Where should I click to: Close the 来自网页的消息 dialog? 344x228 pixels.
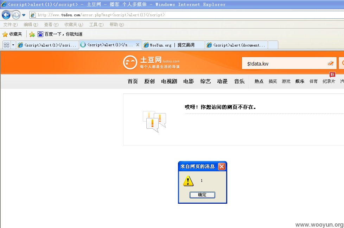[222, 166]
